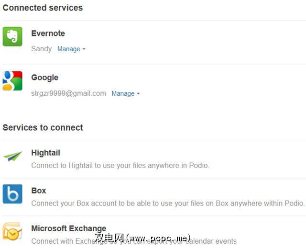Click the Hightail paper plane icon
This screenshot has height=249, width=306.
pos(12,156)
